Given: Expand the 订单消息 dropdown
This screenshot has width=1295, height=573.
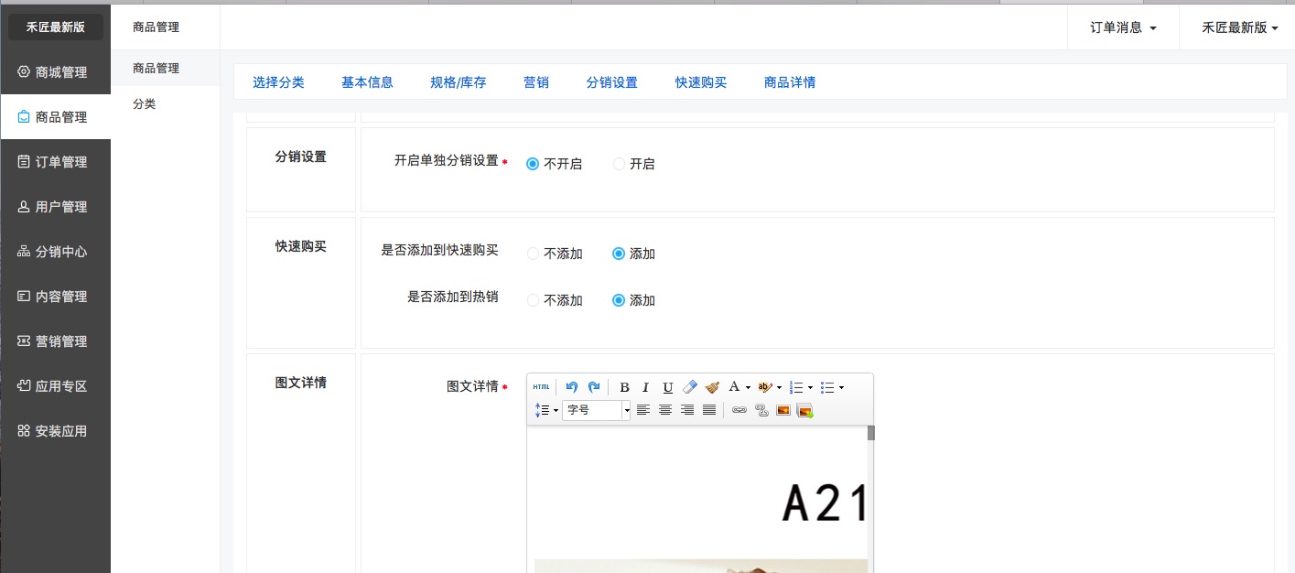Looking at the screenshot, I should [x=1123, y=27].
